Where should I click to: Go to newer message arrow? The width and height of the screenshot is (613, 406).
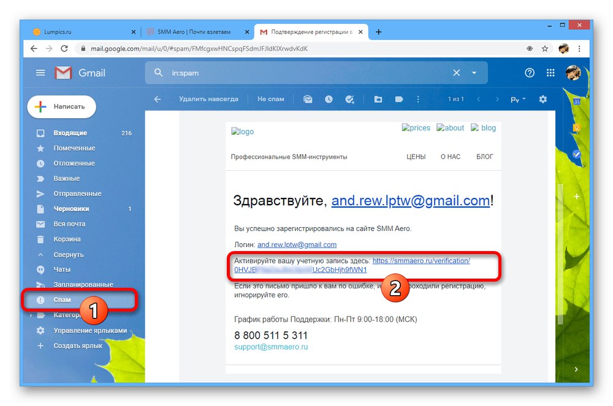coord(479,99)
